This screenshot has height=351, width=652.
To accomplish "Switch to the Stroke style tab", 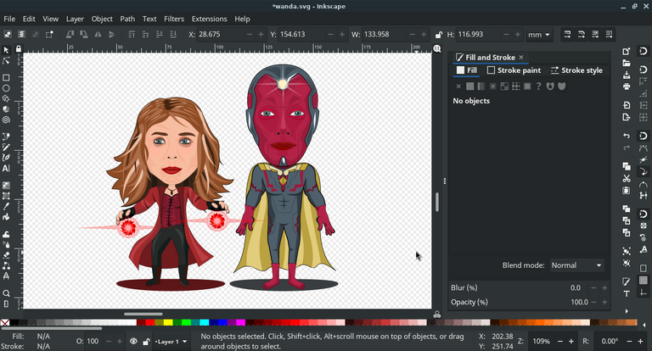I will click(x=576, y=70).
